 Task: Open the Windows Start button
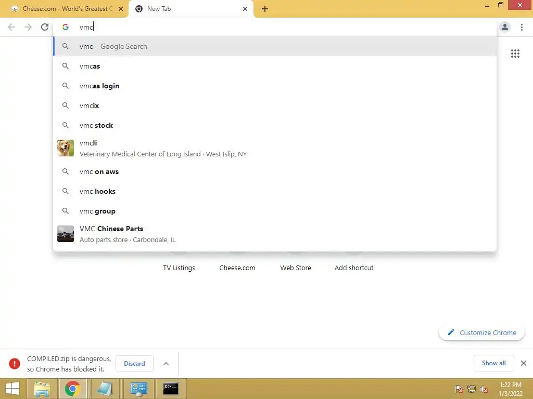tap(12, 389)
